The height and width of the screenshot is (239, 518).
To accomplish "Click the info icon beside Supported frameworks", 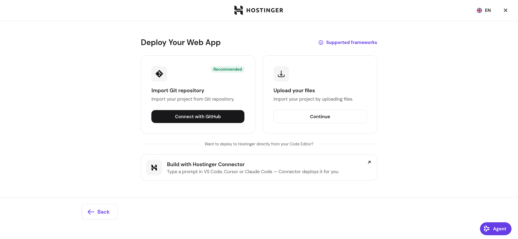I will 321,42.
